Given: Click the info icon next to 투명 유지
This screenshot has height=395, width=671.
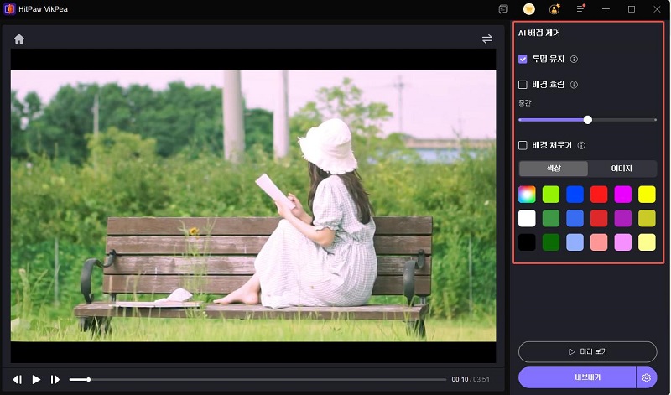Looking at the screenshot, I should pyautogui.click(x=574, y=60).
